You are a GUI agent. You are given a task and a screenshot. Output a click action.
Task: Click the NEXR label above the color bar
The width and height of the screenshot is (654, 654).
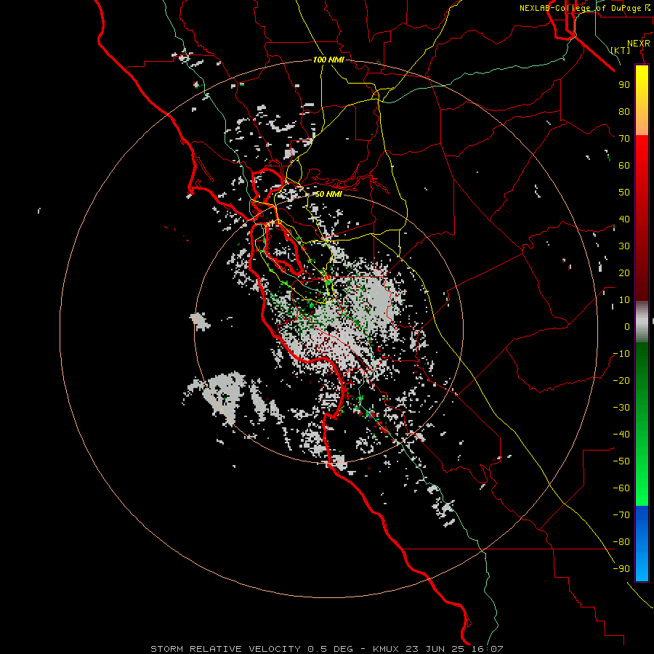click(x=639, y=44)
